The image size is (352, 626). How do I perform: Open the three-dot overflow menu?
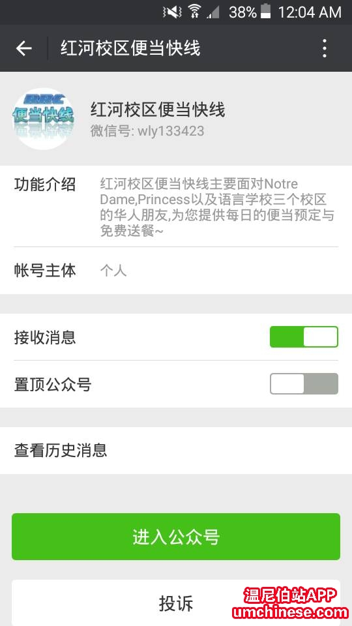coord(325,48)
